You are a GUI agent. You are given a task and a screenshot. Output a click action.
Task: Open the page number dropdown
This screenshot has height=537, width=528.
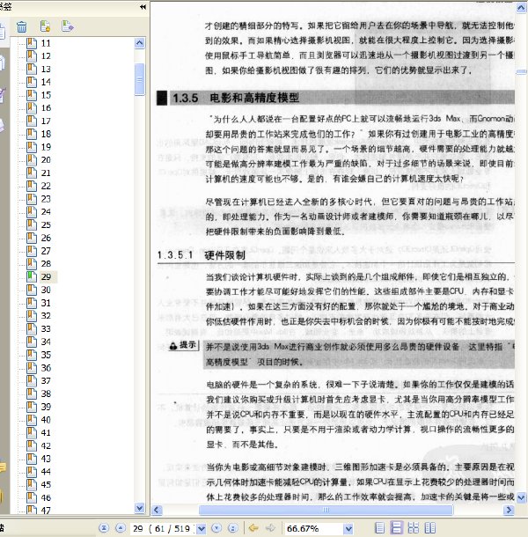click(x=202, y=528)
